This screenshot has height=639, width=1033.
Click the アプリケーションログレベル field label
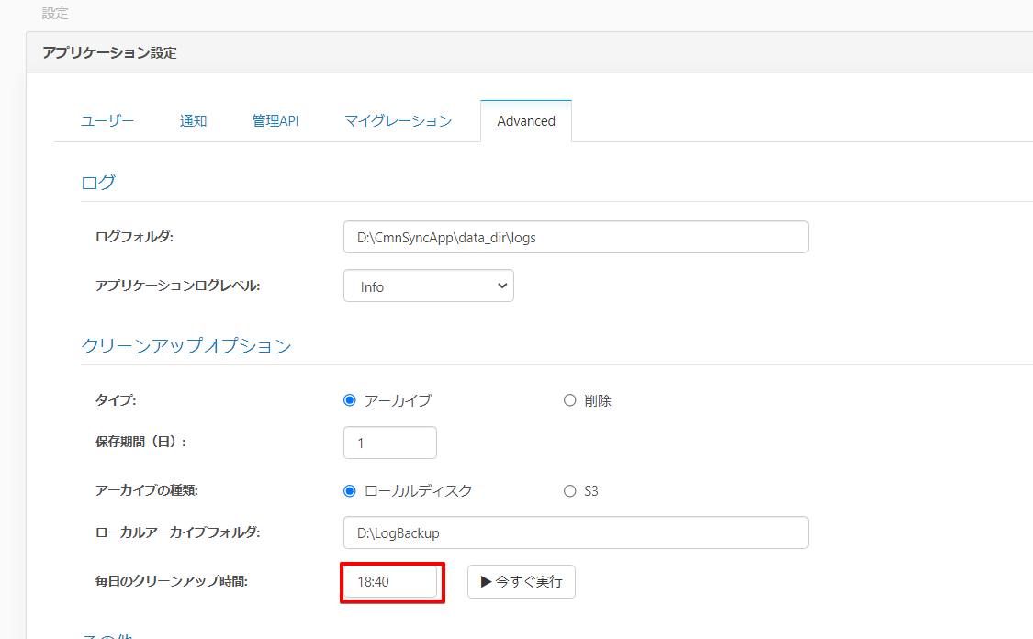click(x=177, y=286)
